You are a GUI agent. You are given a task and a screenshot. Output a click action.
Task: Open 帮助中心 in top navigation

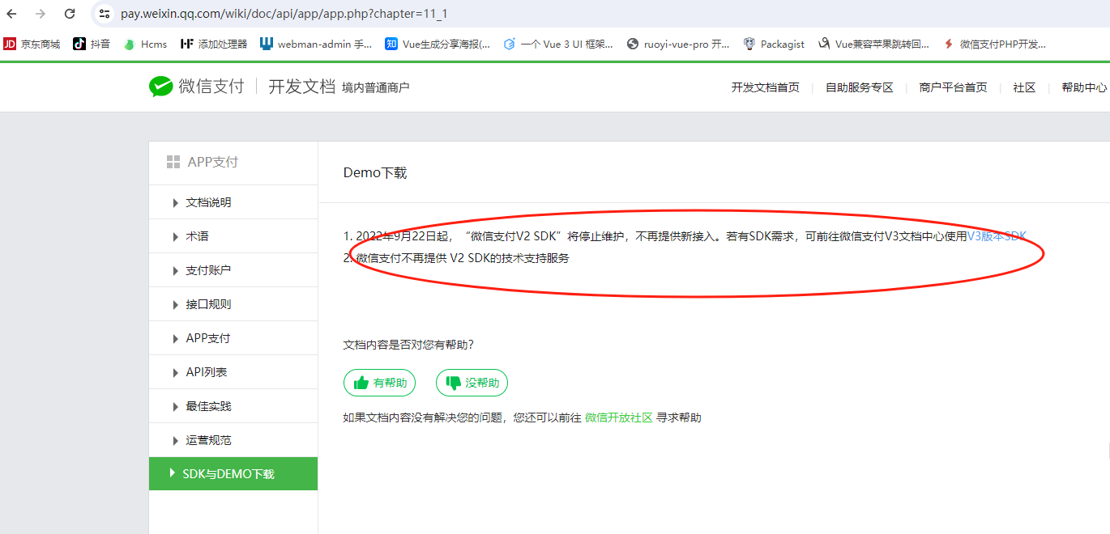1084,87
